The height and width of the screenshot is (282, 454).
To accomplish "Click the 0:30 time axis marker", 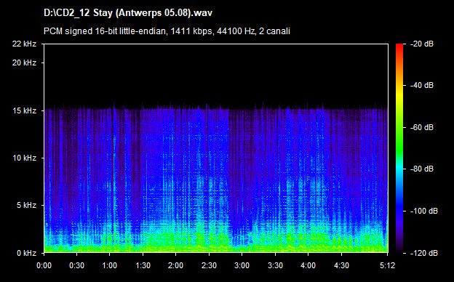I will coord(76,265).
